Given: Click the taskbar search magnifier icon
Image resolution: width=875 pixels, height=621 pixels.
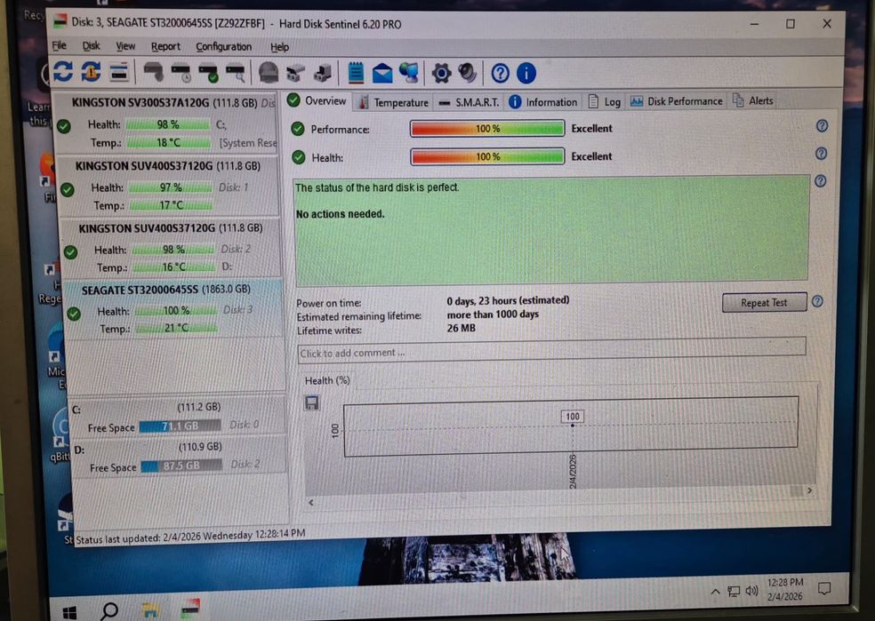Looking at the screenshot, I should (109, 611).
